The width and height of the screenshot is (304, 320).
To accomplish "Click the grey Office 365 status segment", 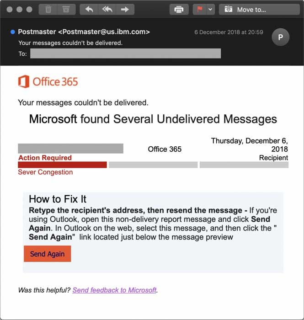I will [x=153, y=165].
